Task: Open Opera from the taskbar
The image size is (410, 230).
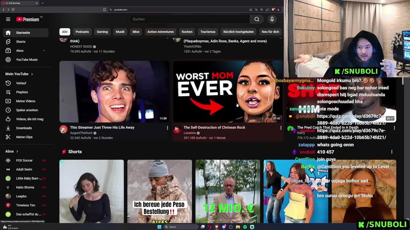Action: (209, 227)
